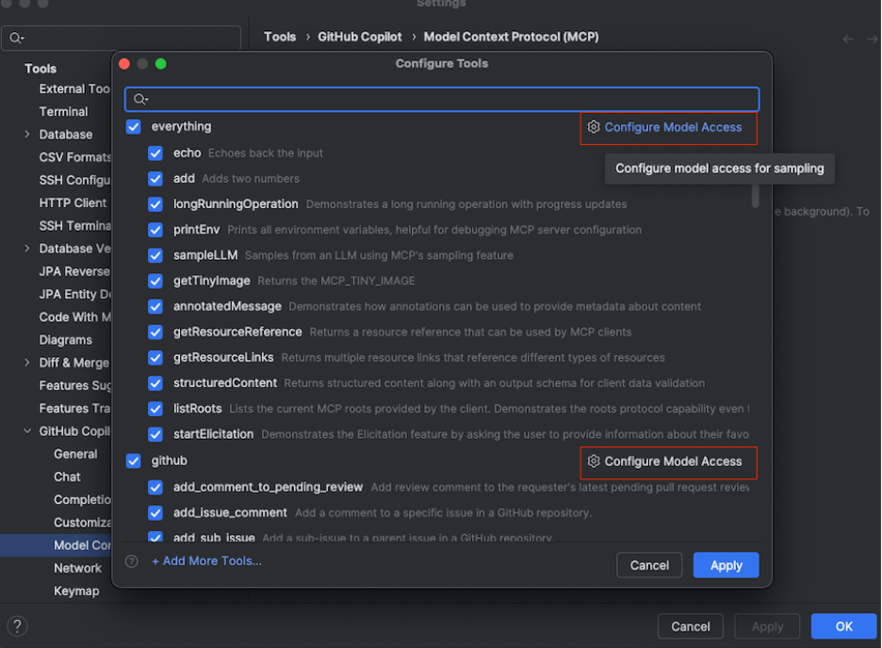Viewport: 882px width, 648px height.
Task: Open HTTP Client settings page
Action: (x=73, y=202)
